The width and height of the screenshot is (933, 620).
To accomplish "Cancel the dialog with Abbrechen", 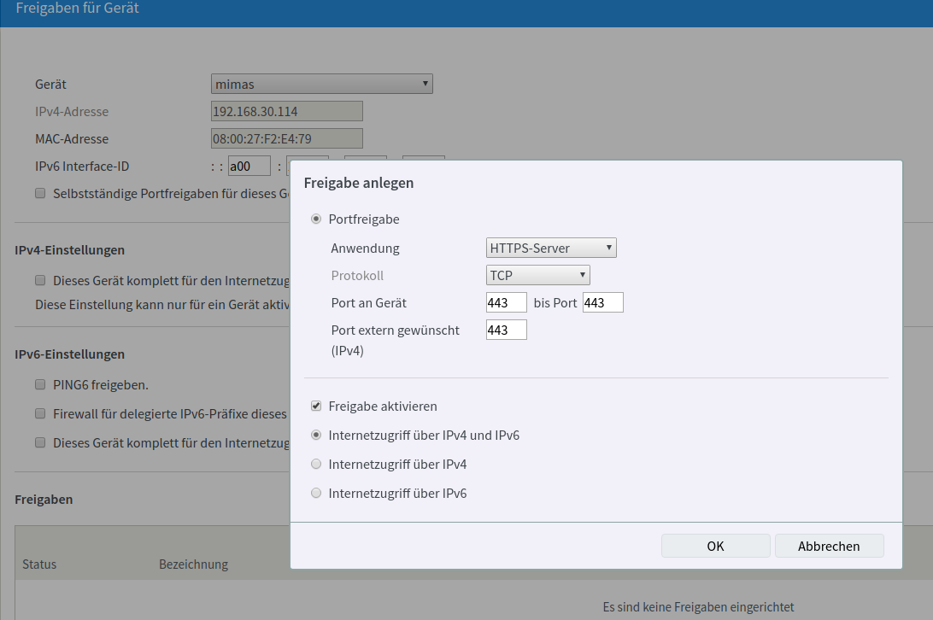I will point(829,547).
